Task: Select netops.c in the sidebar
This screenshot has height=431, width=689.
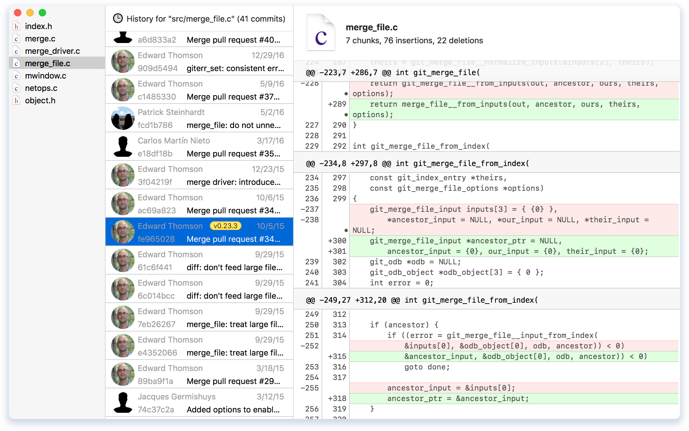Action: (x=41, y=88)
